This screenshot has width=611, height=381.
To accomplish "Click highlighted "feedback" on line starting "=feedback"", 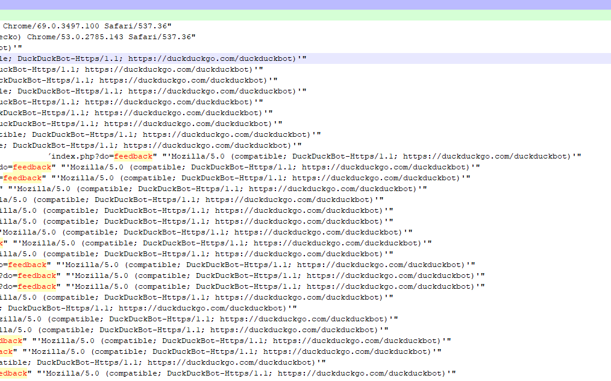I will coord(22,178).
